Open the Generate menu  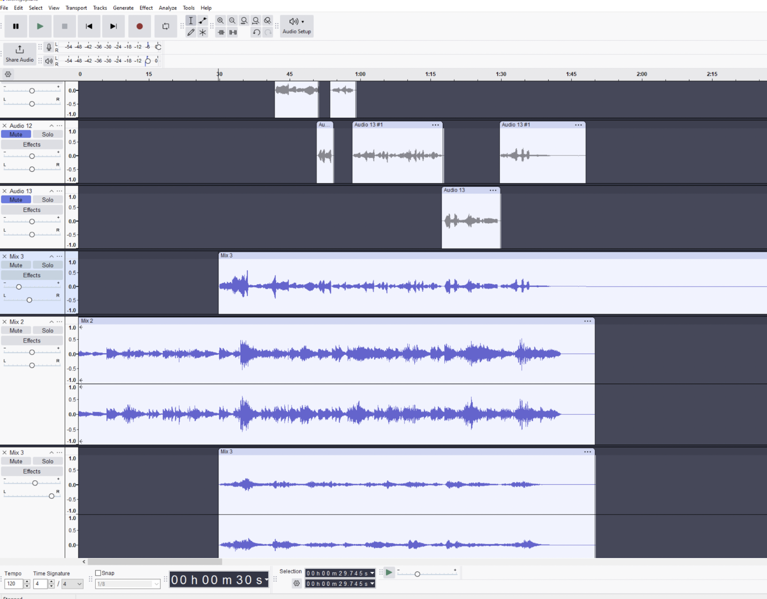click(x=124, y=8)
